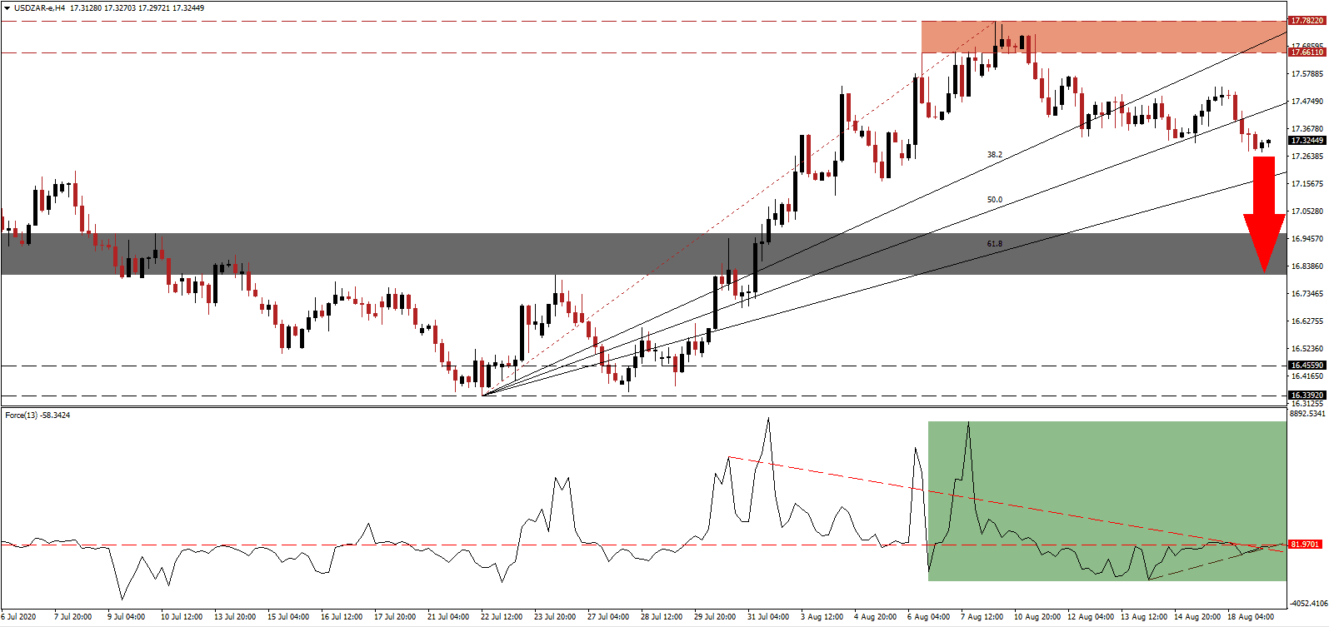This screenshot has height=627, width=1329.
Task: Select the 16.45590 support price tag
Action: [x=1306, y=366]
